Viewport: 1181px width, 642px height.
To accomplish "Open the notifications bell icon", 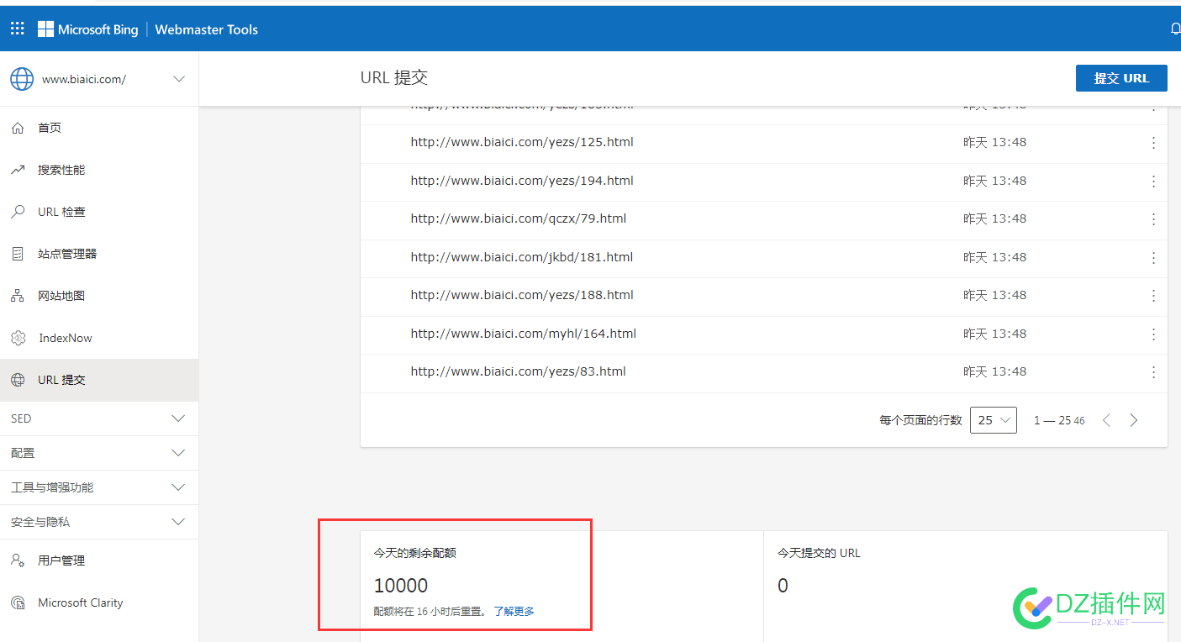I will pyautogui.click(x=1175, y=29).
